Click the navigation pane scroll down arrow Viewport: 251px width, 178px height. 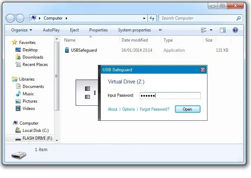[x=57, y=141]
